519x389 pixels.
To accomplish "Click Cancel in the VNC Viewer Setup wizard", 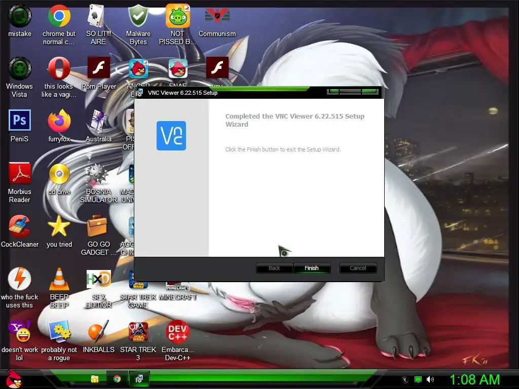I will pyautogui.click(x=358, y=268).
